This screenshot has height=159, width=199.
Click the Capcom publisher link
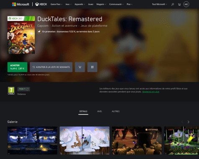point(43,26)
